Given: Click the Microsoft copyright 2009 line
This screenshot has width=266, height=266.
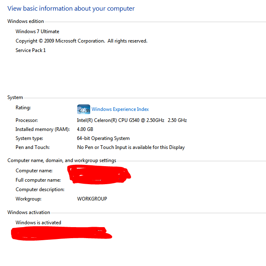Looking at the screenshot, I should pos(81,41).
